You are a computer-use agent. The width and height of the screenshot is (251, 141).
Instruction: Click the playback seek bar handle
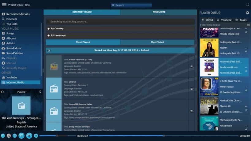point(164,135)
